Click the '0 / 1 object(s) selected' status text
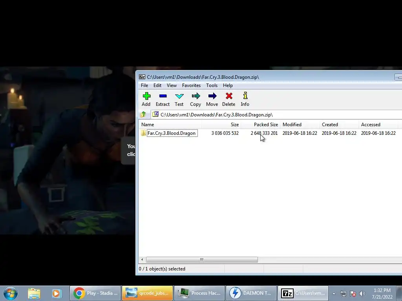The image size is (402, 301). [x=162, y=269]
